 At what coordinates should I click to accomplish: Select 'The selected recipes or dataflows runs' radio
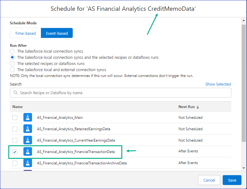click(x=12, y=63)
